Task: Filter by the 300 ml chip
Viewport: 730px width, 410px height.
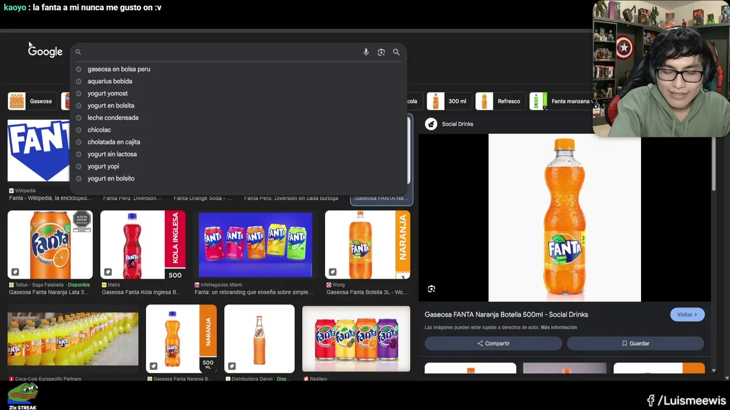Action: [x=449, y=101]
